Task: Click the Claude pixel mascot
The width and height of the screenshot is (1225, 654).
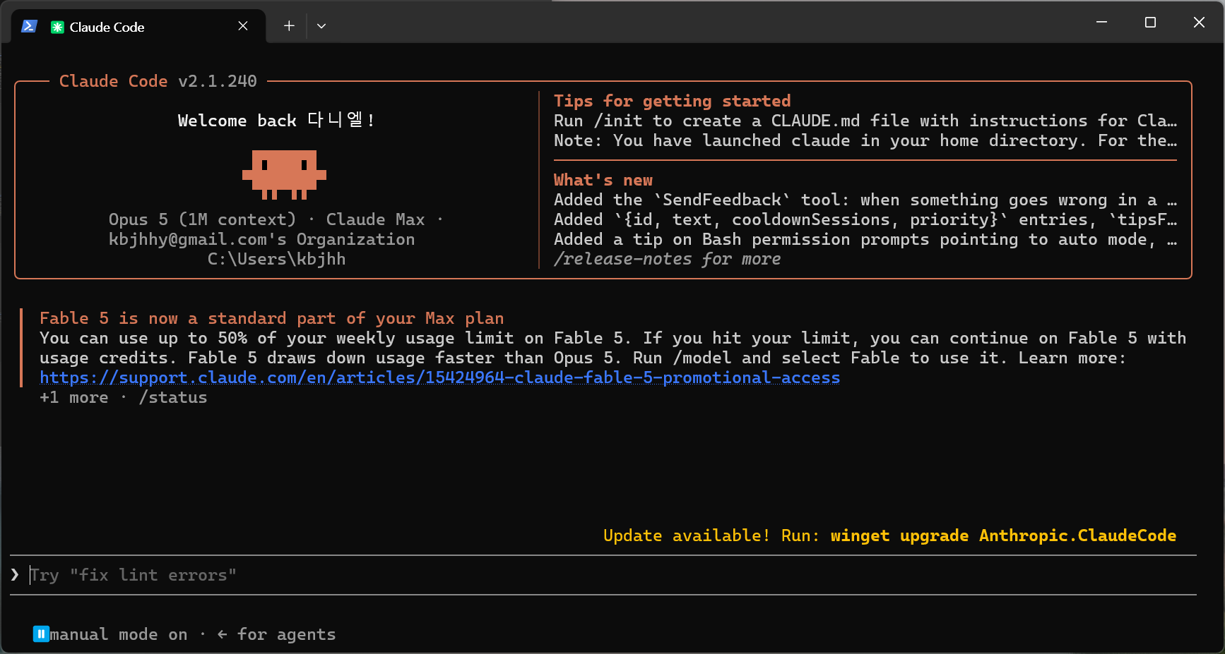Action: [284, 174]
